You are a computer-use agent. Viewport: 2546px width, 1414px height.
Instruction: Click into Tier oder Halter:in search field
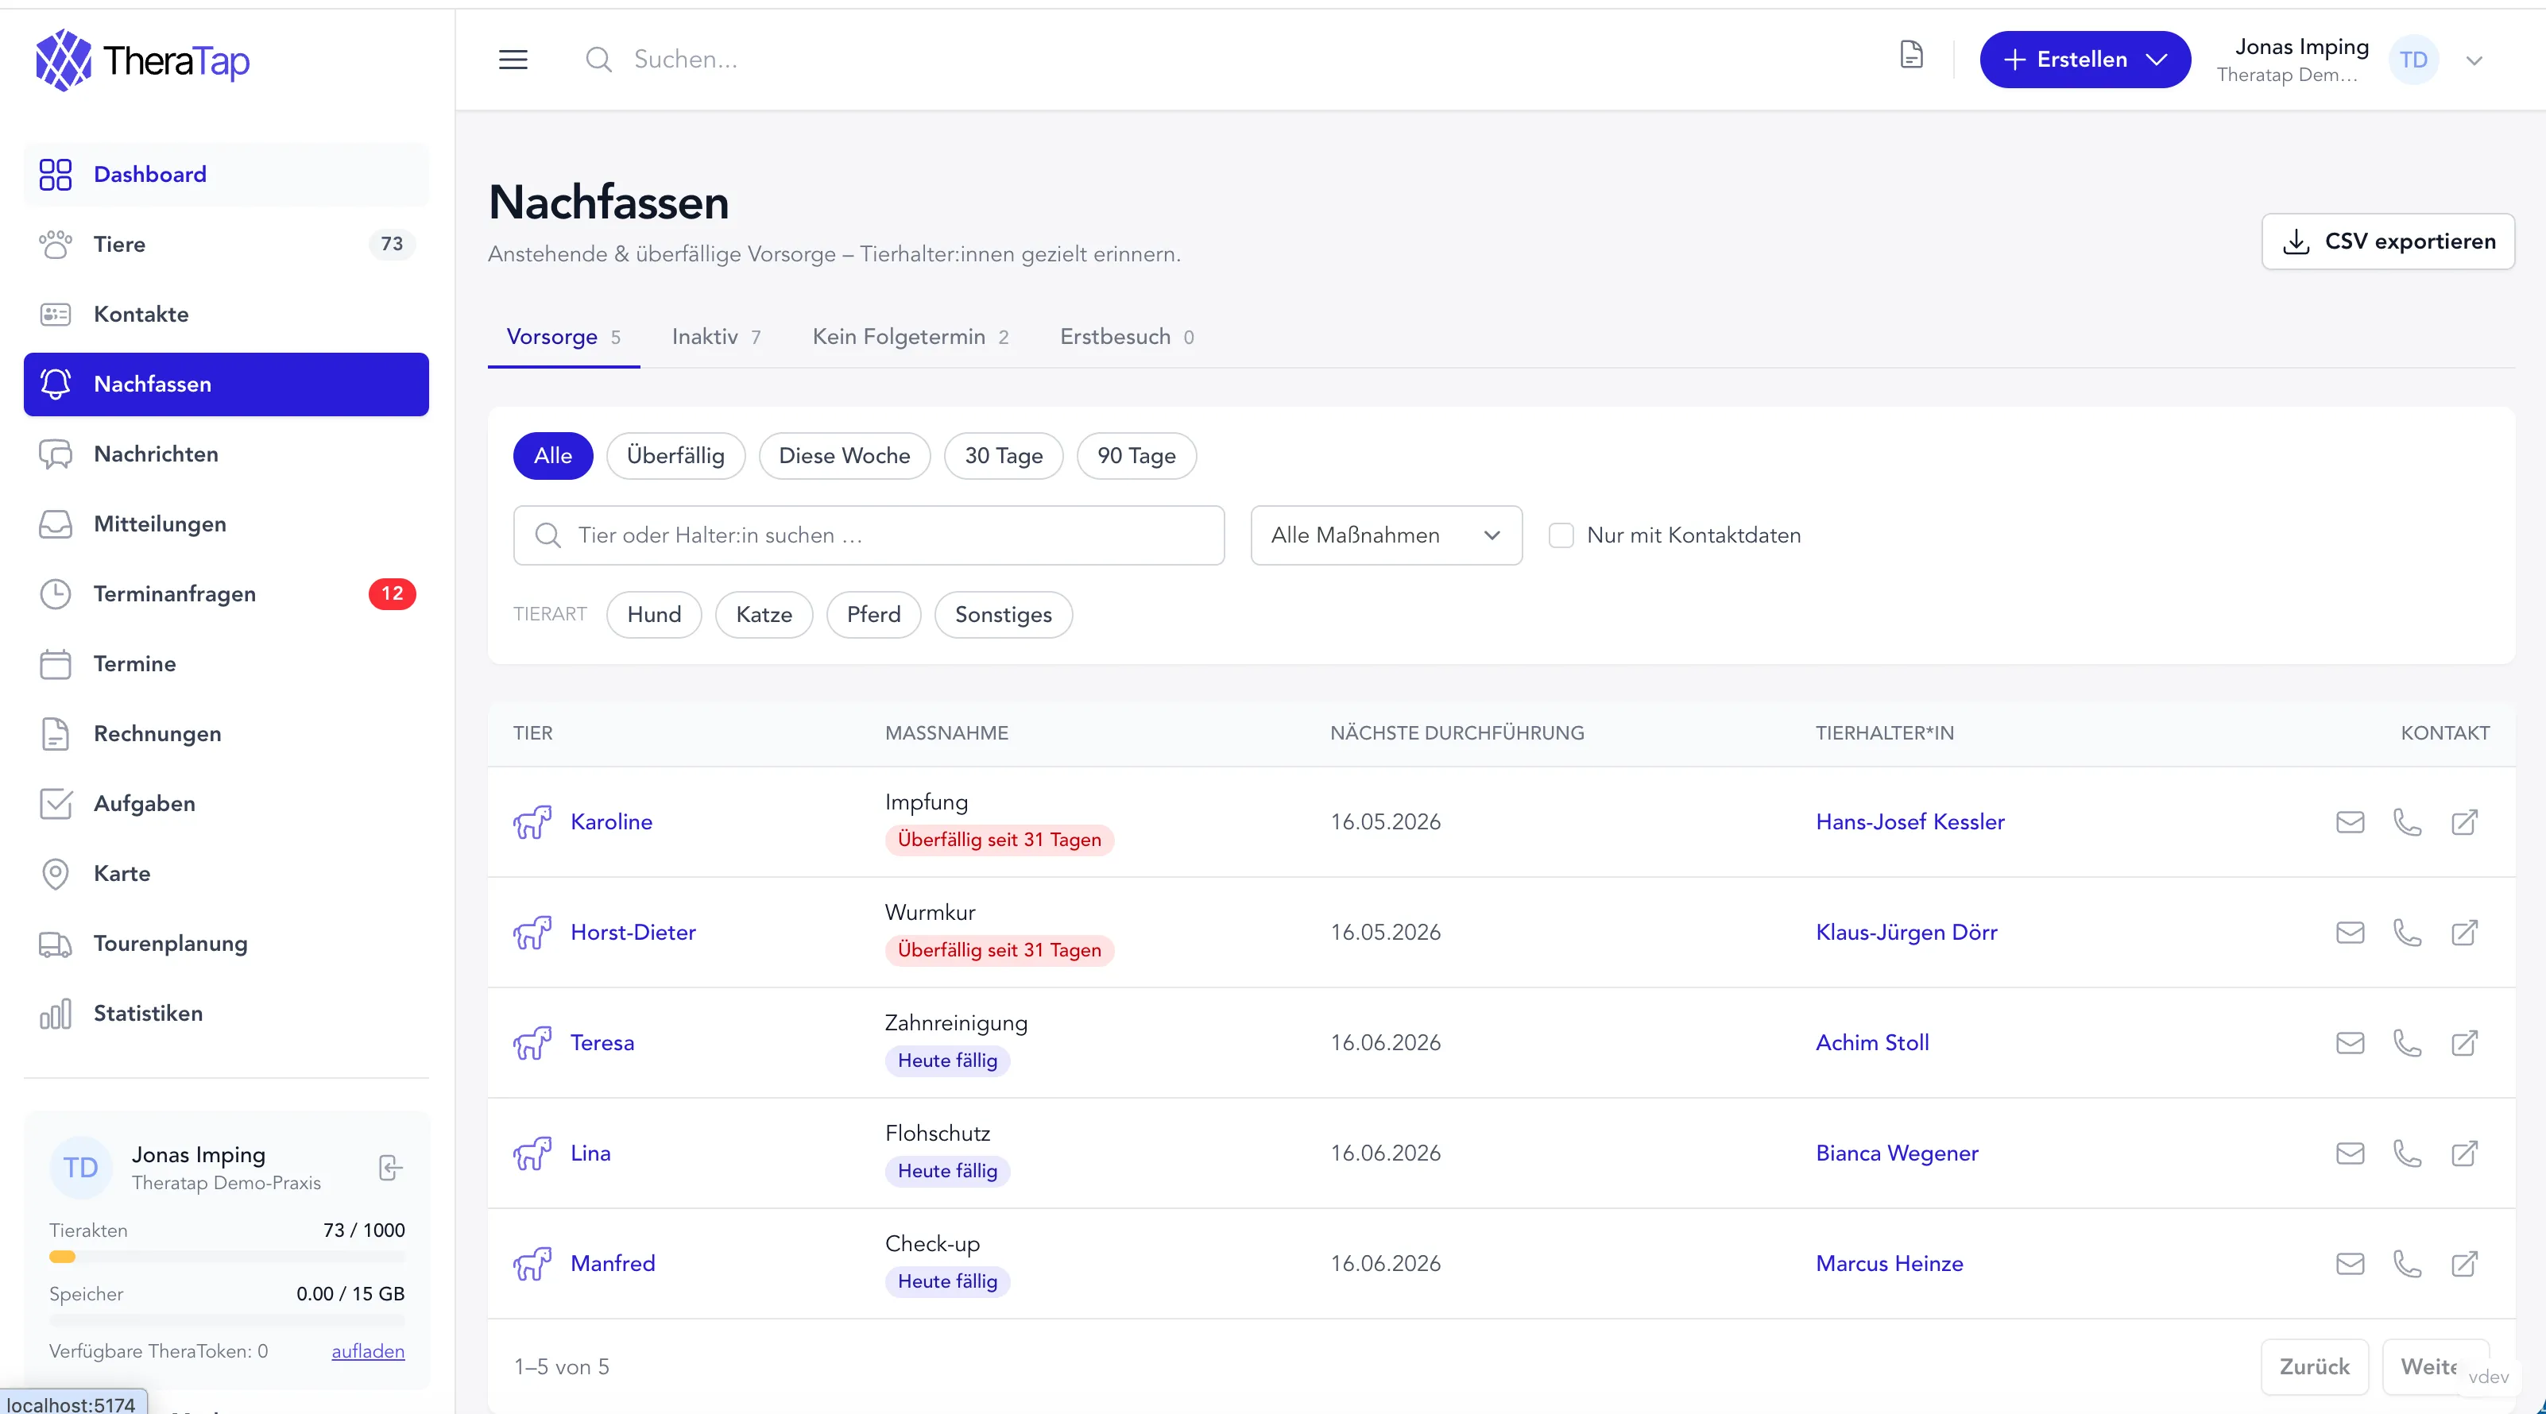pyautogui.click(x=869, y=535)
